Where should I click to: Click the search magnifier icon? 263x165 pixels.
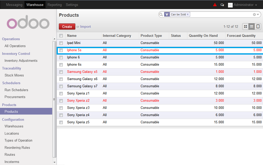161,15
